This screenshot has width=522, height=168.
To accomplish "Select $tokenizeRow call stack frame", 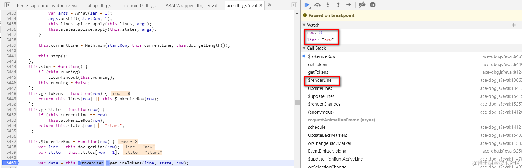I will point(322,56).
